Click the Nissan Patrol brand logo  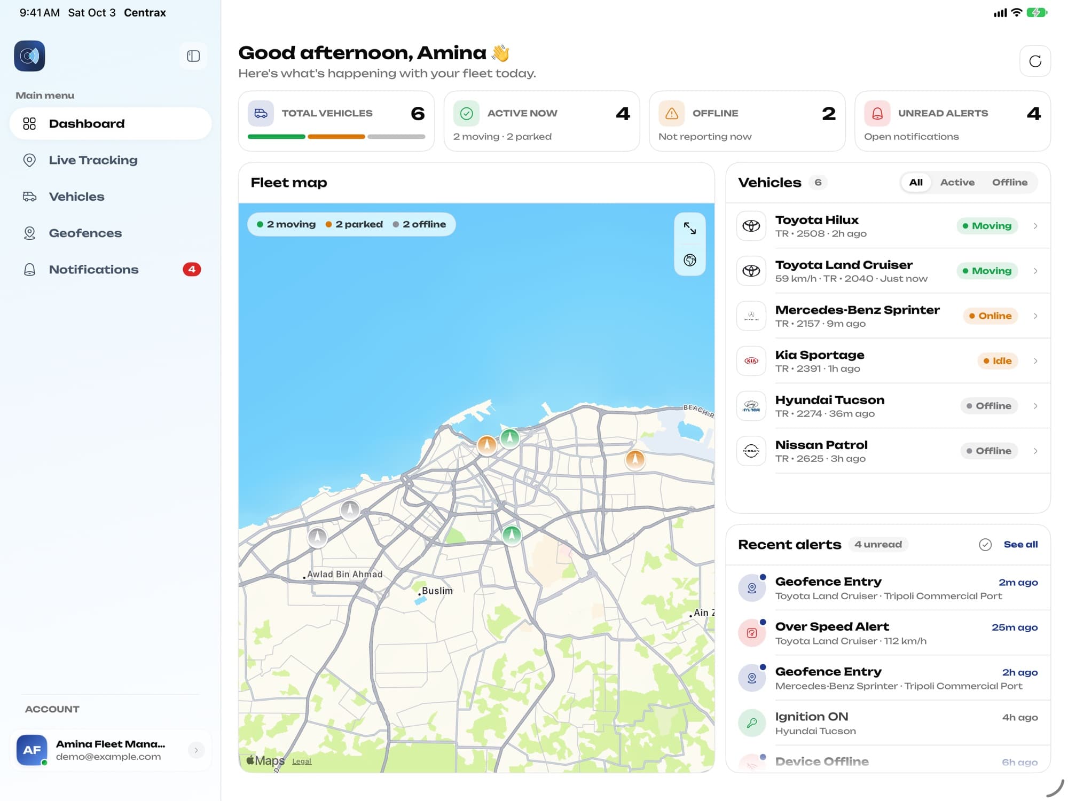pos(751,451)
